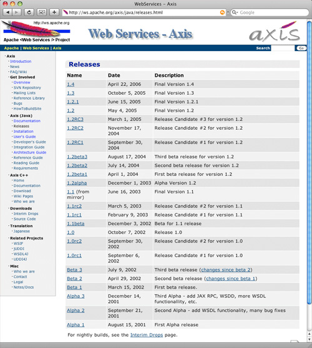The image size is (312, 348).
Task: Open release 1.2beta2 link
Action: pos(77,165)
